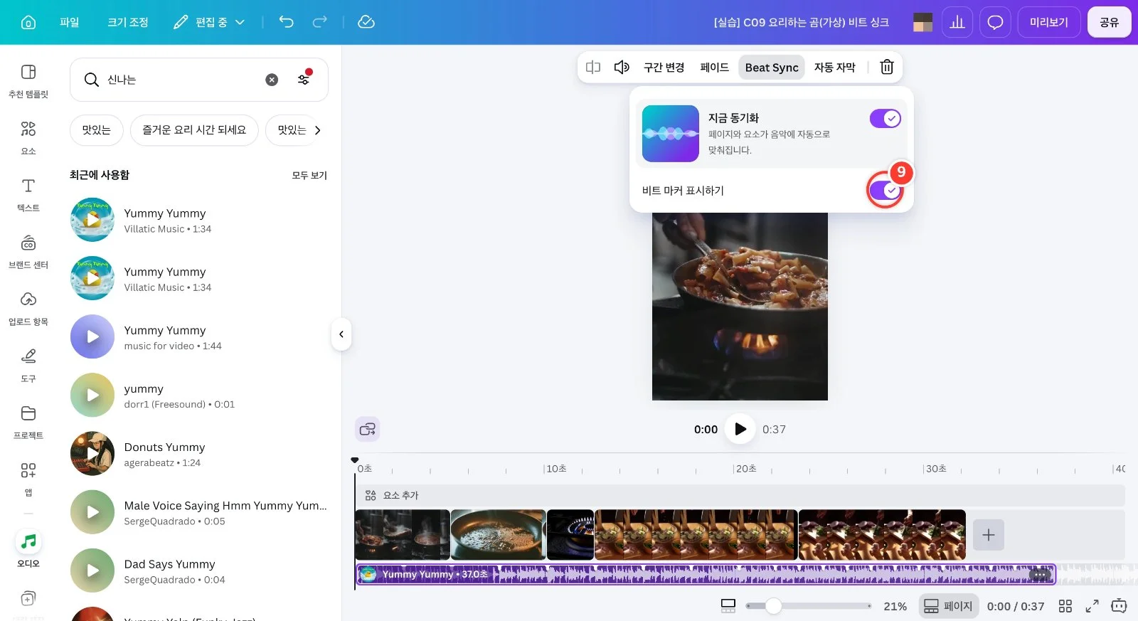Open the 크기 조정 menu

[128, 22]
